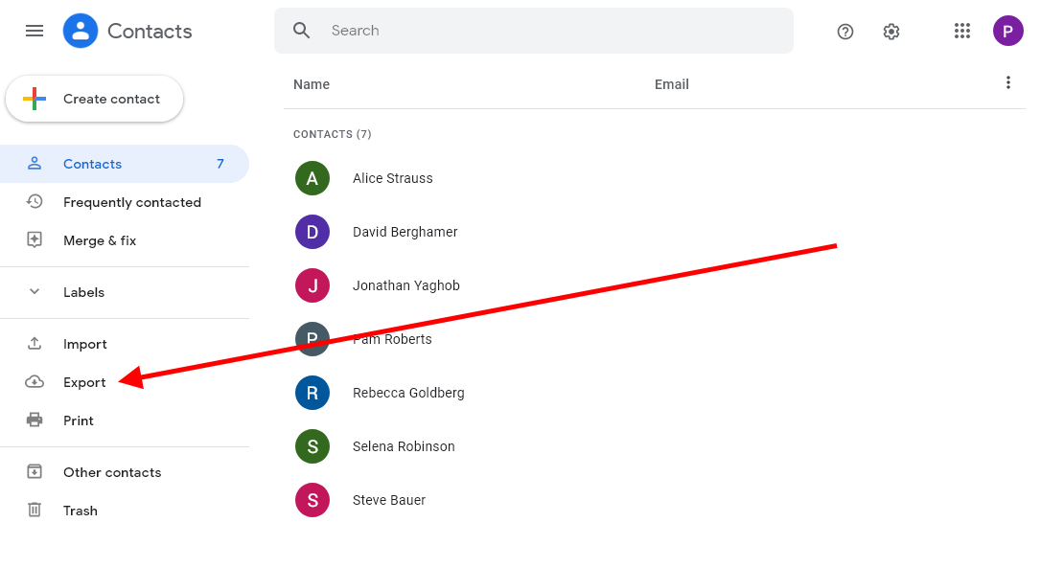Click in the Search field
This screenshot has height=568, width=1041.
(556, 31)
